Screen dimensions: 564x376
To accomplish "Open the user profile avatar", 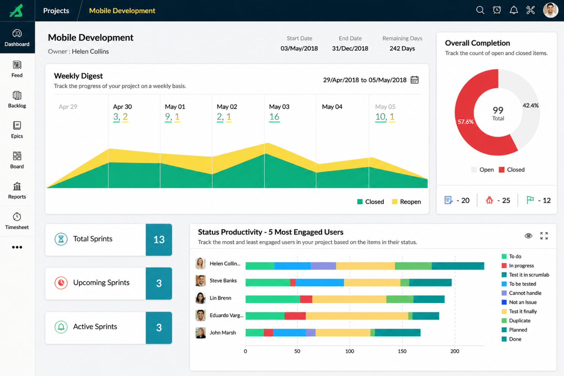I will pyautogui.click(x=550, y=10).
